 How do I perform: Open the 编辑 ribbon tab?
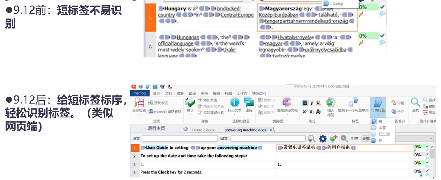216,93
